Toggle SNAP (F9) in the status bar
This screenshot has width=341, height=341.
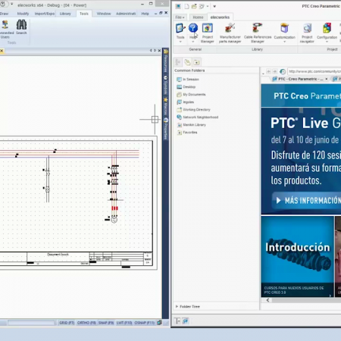click(106, 323)
